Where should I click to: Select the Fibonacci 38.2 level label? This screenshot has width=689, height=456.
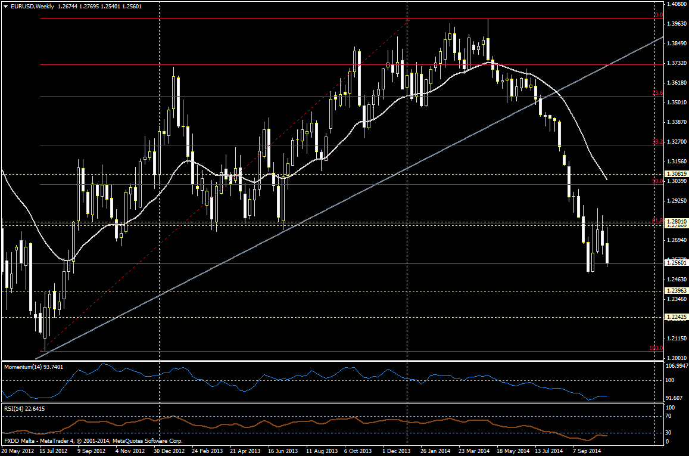[657, 142]
